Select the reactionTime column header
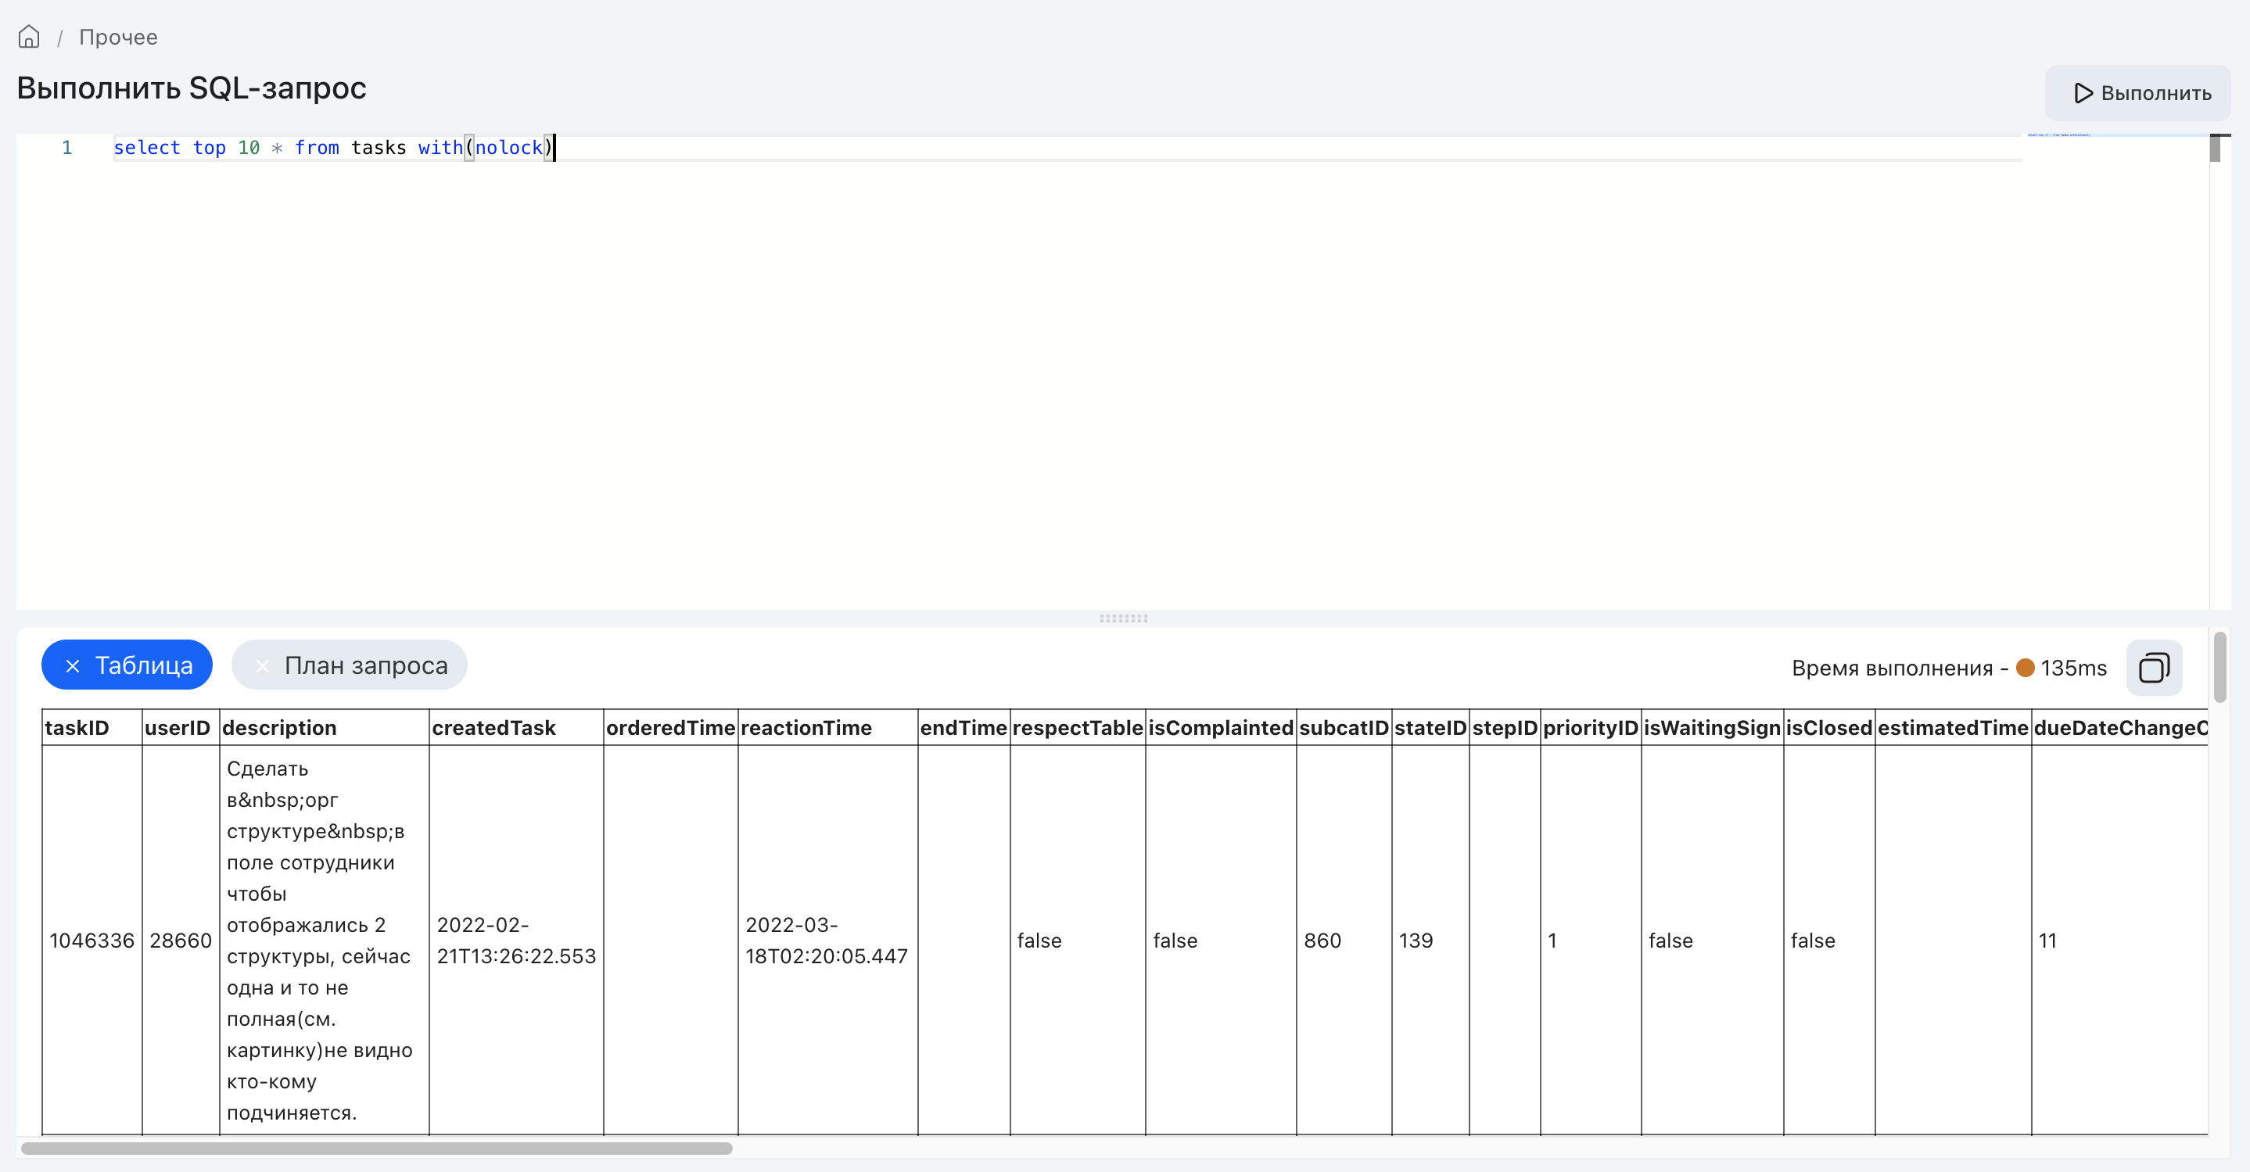The image size is (2250, 1172). pos(828,727)
